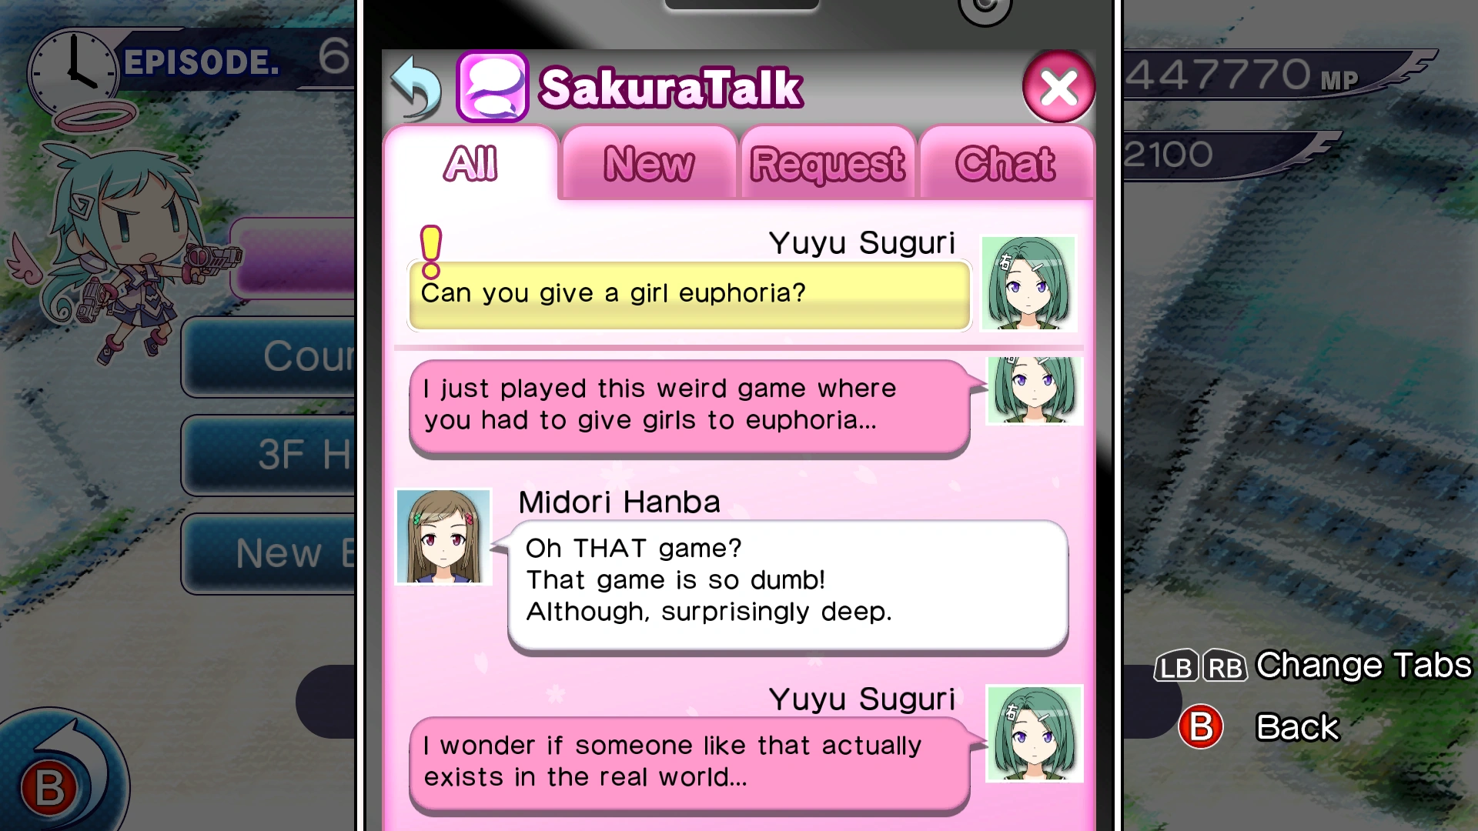The width and height of the screenshot is (1478, 831).
Task: Click the SakuraTalk speech bubble icon
Action: [x=493, y=87]
